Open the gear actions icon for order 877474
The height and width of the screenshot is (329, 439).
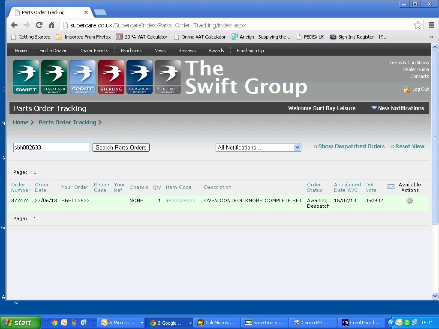pyautogui.click(x=409, y=200)
